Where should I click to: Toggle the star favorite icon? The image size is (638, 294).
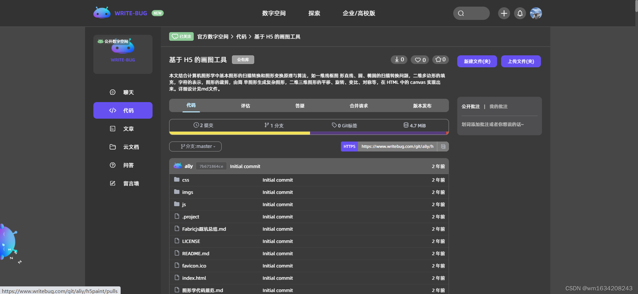[441, 60]
